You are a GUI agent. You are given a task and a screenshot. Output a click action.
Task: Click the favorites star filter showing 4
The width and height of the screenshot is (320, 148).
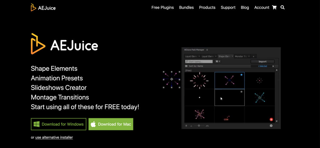tap(218, 61)
